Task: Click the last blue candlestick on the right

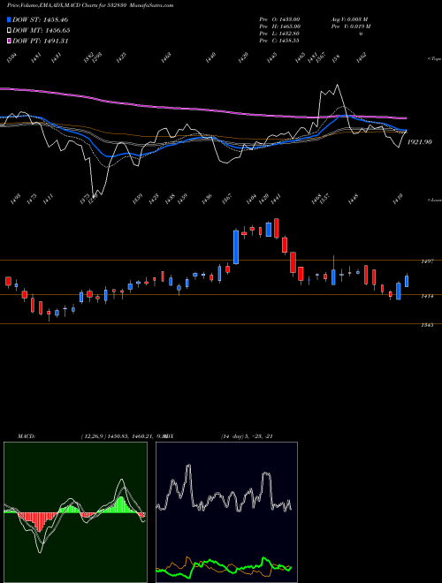Action: click(x=407, y=281)
